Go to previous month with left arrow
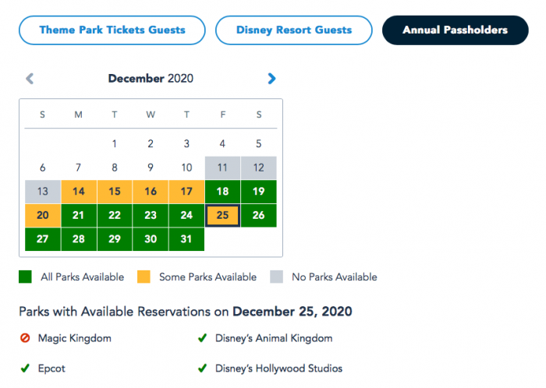546x388 pixels. pos(30,78)
